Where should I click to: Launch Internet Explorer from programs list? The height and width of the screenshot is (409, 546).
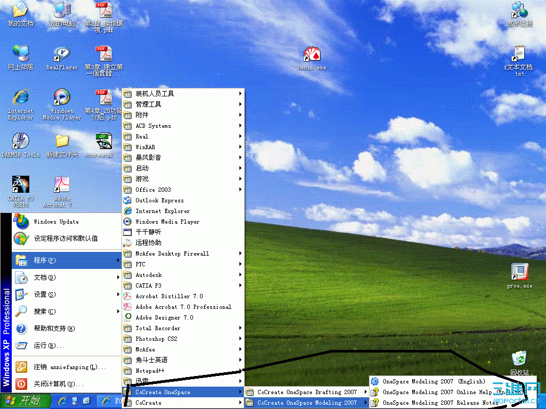click(x=183, y=211)
